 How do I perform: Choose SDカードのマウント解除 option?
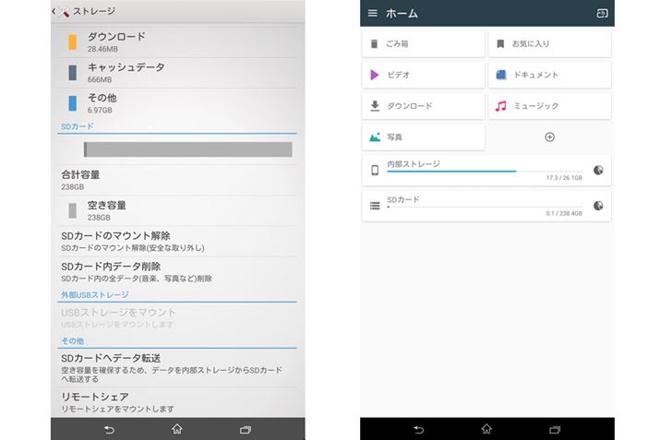177,242
